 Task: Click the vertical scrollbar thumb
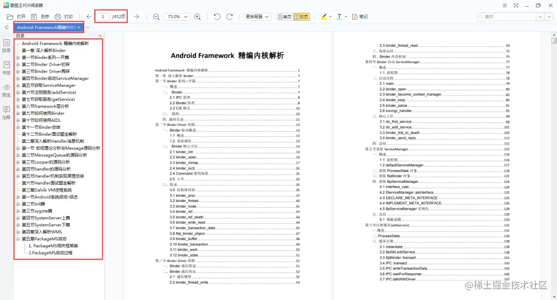554,40
